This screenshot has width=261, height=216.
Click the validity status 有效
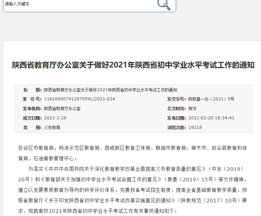point(192,109)
